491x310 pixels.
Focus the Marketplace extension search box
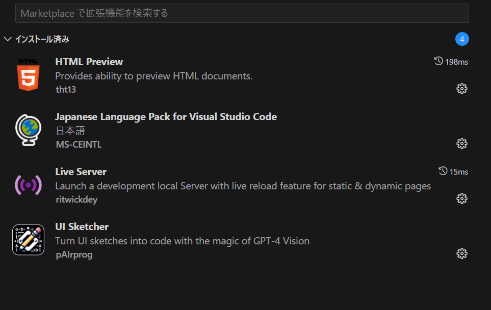coord(242,13)
